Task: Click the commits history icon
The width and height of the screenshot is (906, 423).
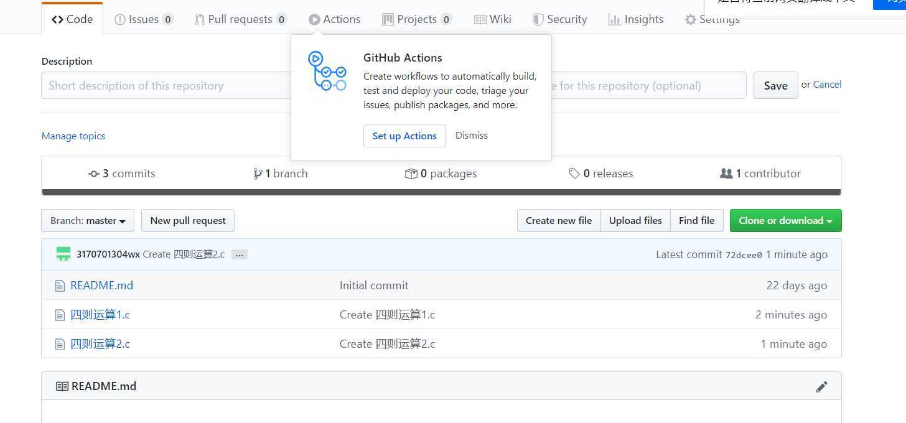Action: (x=94, y=174)
